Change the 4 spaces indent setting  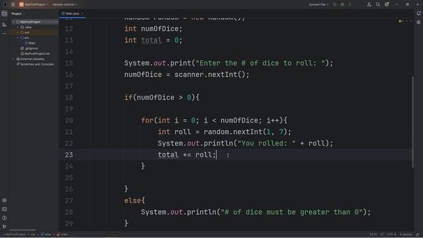point(406,235)
